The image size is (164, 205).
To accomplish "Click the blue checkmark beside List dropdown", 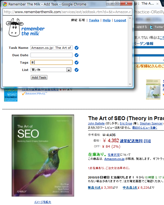I will click(x=77, y=70).
